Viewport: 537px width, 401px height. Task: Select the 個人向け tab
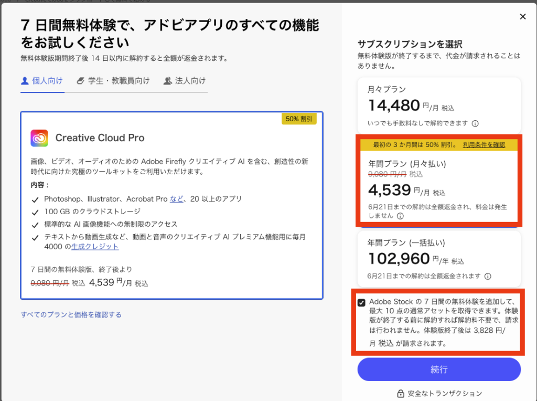[42, 81]
